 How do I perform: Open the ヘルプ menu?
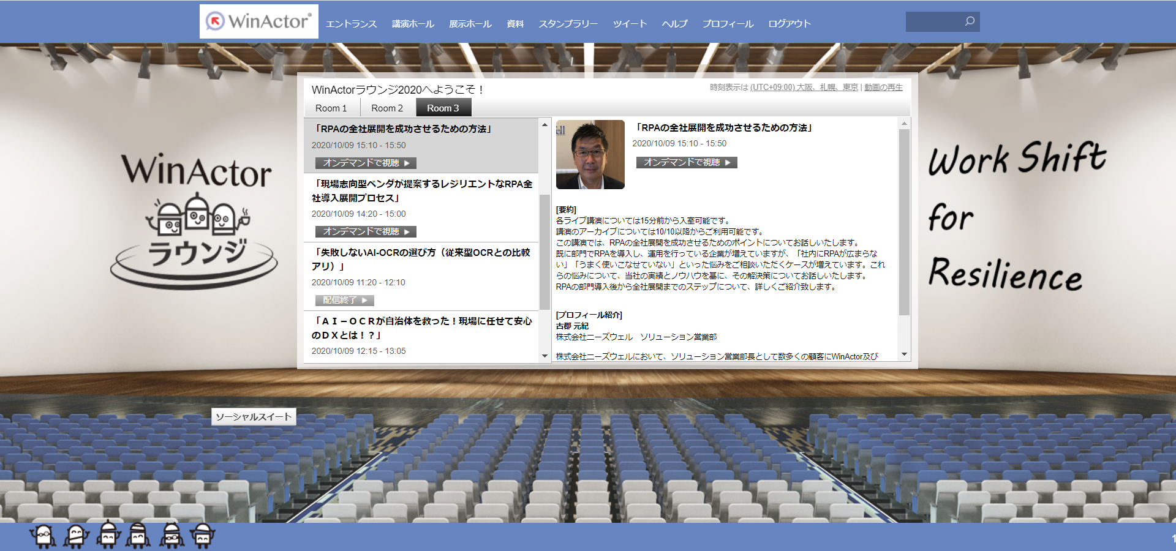pyautogui.click(x=674, y=24)
